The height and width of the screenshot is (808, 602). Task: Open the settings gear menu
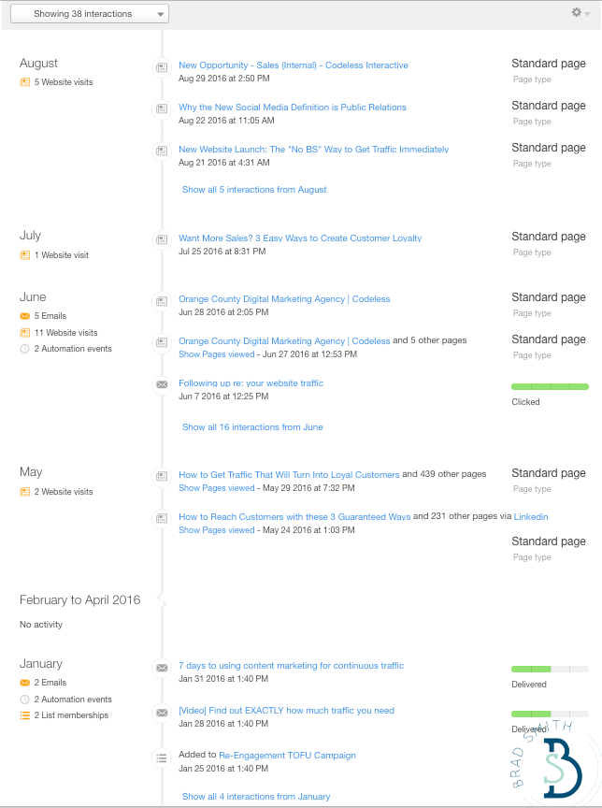tap(580, 13)
